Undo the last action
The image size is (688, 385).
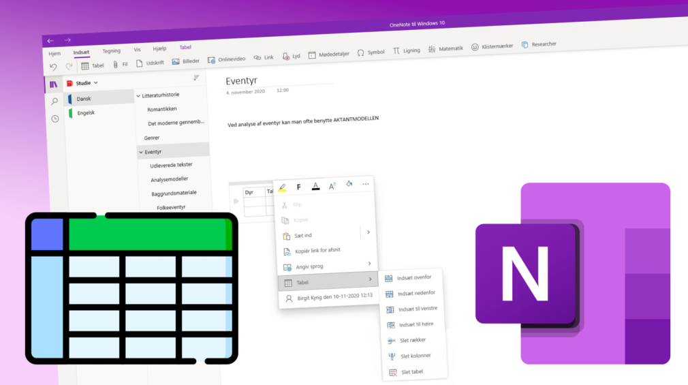coord(53,67)
